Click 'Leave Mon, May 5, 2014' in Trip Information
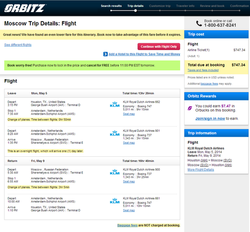 [x=204, y=152]
